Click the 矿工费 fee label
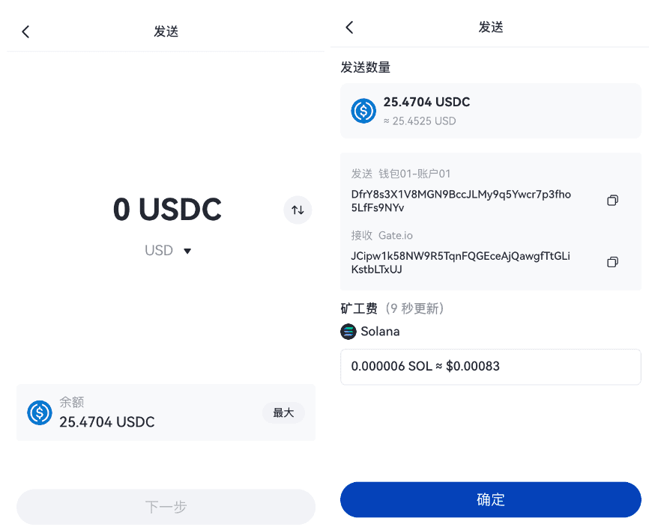Screen dimensions: 649x530 (359, 308)
